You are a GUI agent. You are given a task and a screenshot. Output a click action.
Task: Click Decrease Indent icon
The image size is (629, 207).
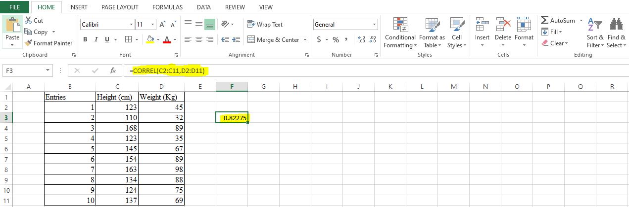[225, 39]
